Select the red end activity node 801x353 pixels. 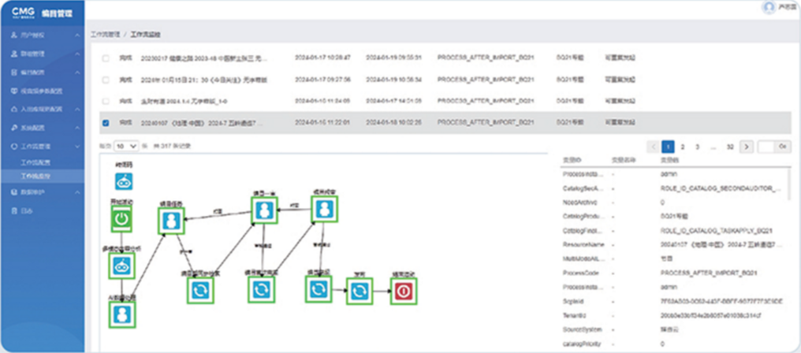pyautogui.click(x=404, y=290)
